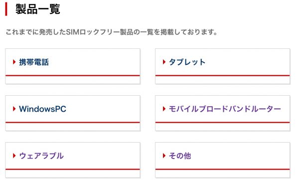This screenshot has height=183, width=299.
Task: Select the WindowsPC category text
Action: tap(42, 109)
